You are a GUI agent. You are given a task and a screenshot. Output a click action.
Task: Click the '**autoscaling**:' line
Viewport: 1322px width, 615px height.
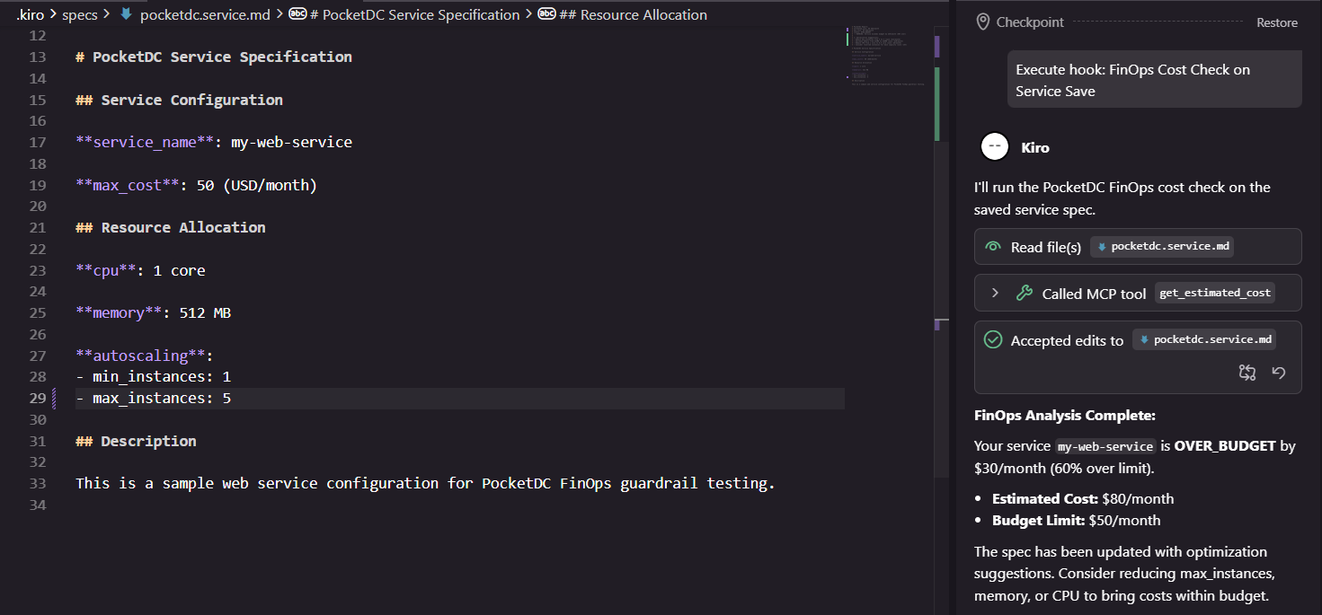tap(145, 356)
